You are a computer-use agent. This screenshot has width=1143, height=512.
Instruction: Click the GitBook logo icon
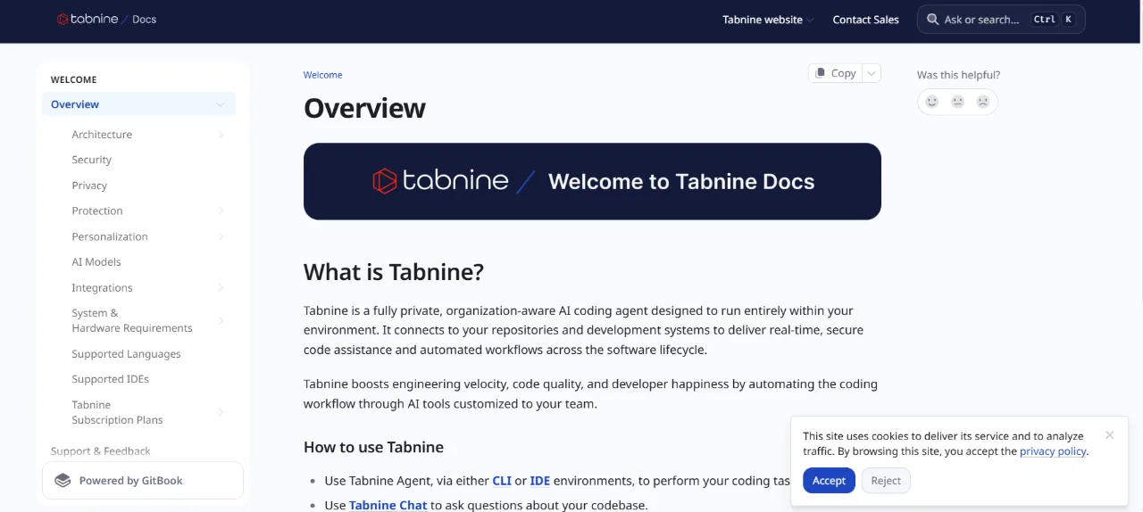(x=63, y=480)
